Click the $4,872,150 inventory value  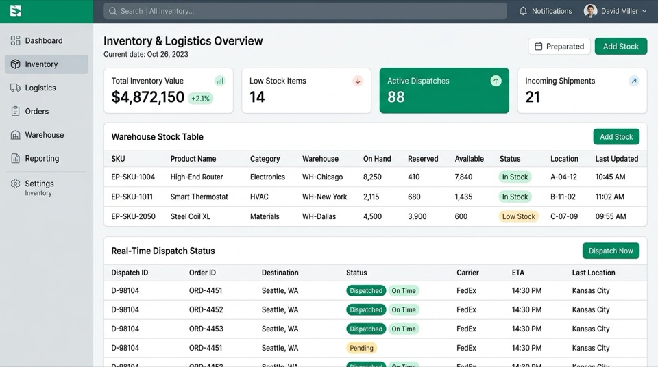[x=148, y=97]
